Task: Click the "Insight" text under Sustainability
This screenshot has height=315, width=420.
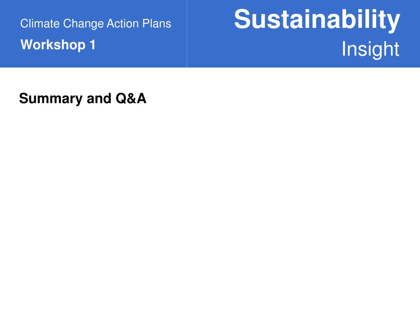Action: [370, 50]
